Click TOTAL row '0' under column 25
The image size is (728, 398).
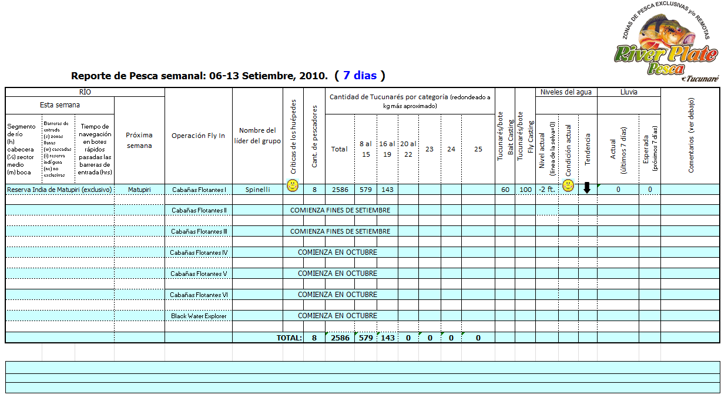click(x=478, y=338)
